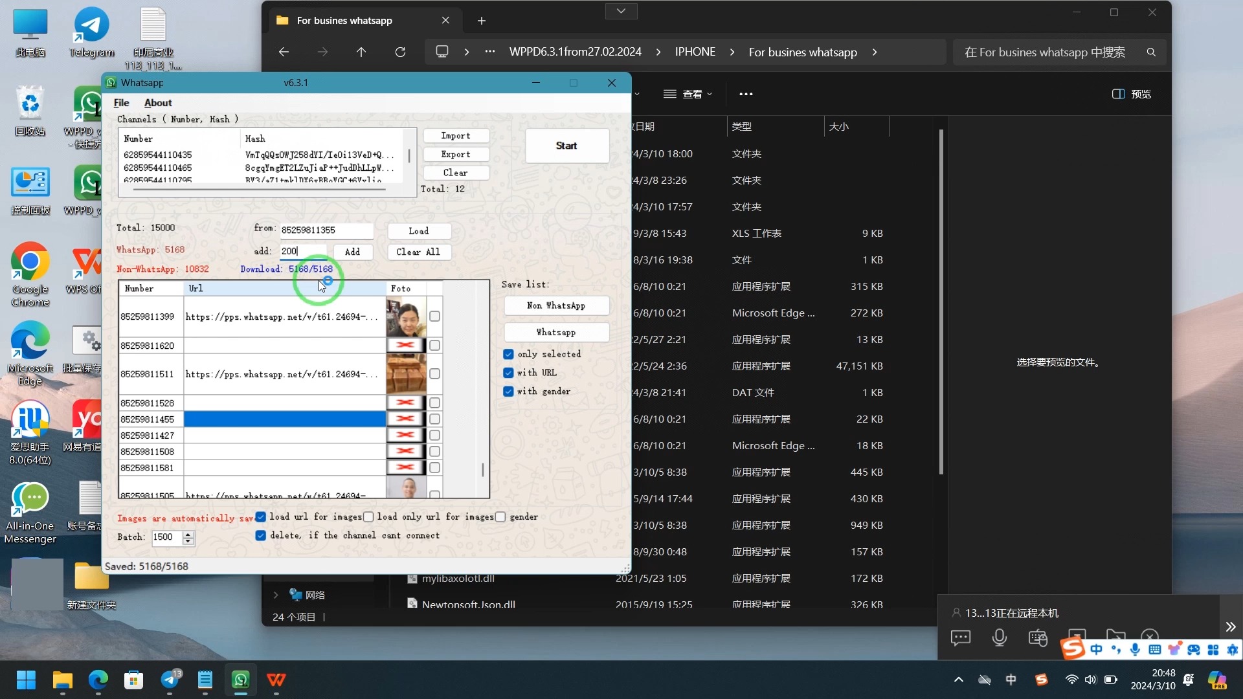
Task: Open the About menu in WhatsApp tool
Action: [157, 102]
